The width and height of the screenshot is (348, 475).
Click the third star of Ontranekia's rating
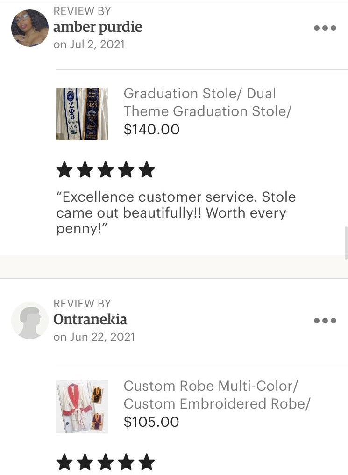tap(106, 462)
